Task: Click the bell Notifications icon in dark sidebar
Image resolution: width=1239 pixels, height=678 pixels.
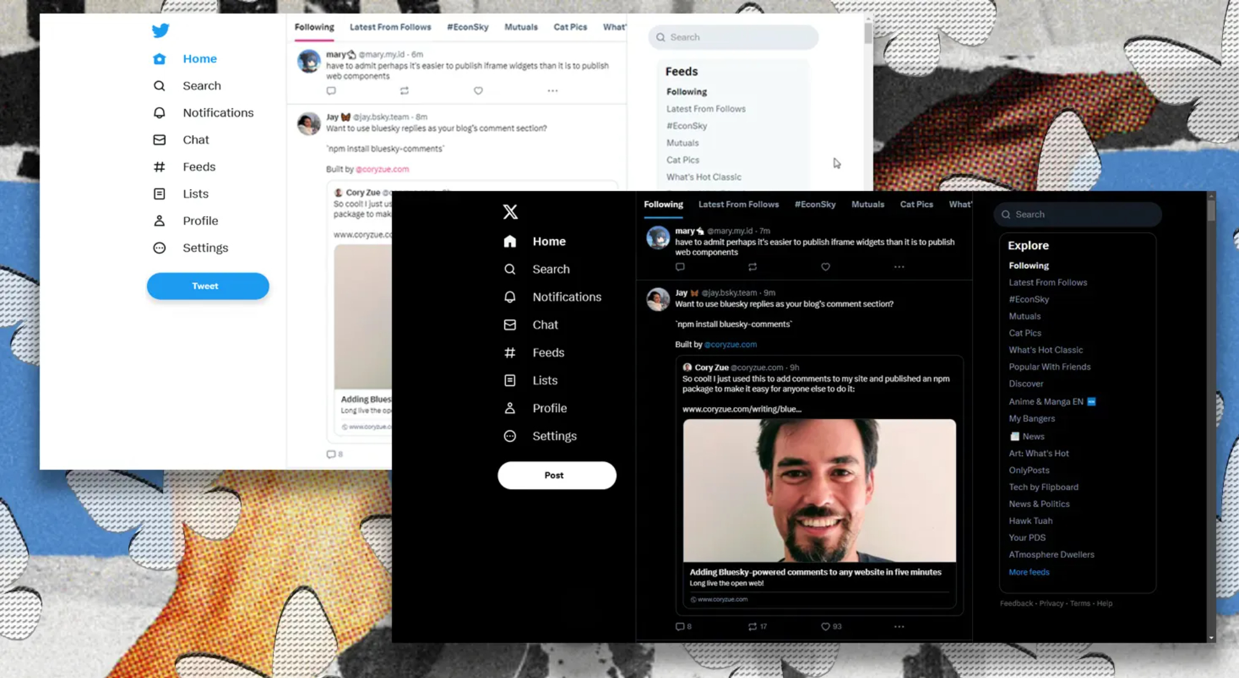Action: (510, 297)
